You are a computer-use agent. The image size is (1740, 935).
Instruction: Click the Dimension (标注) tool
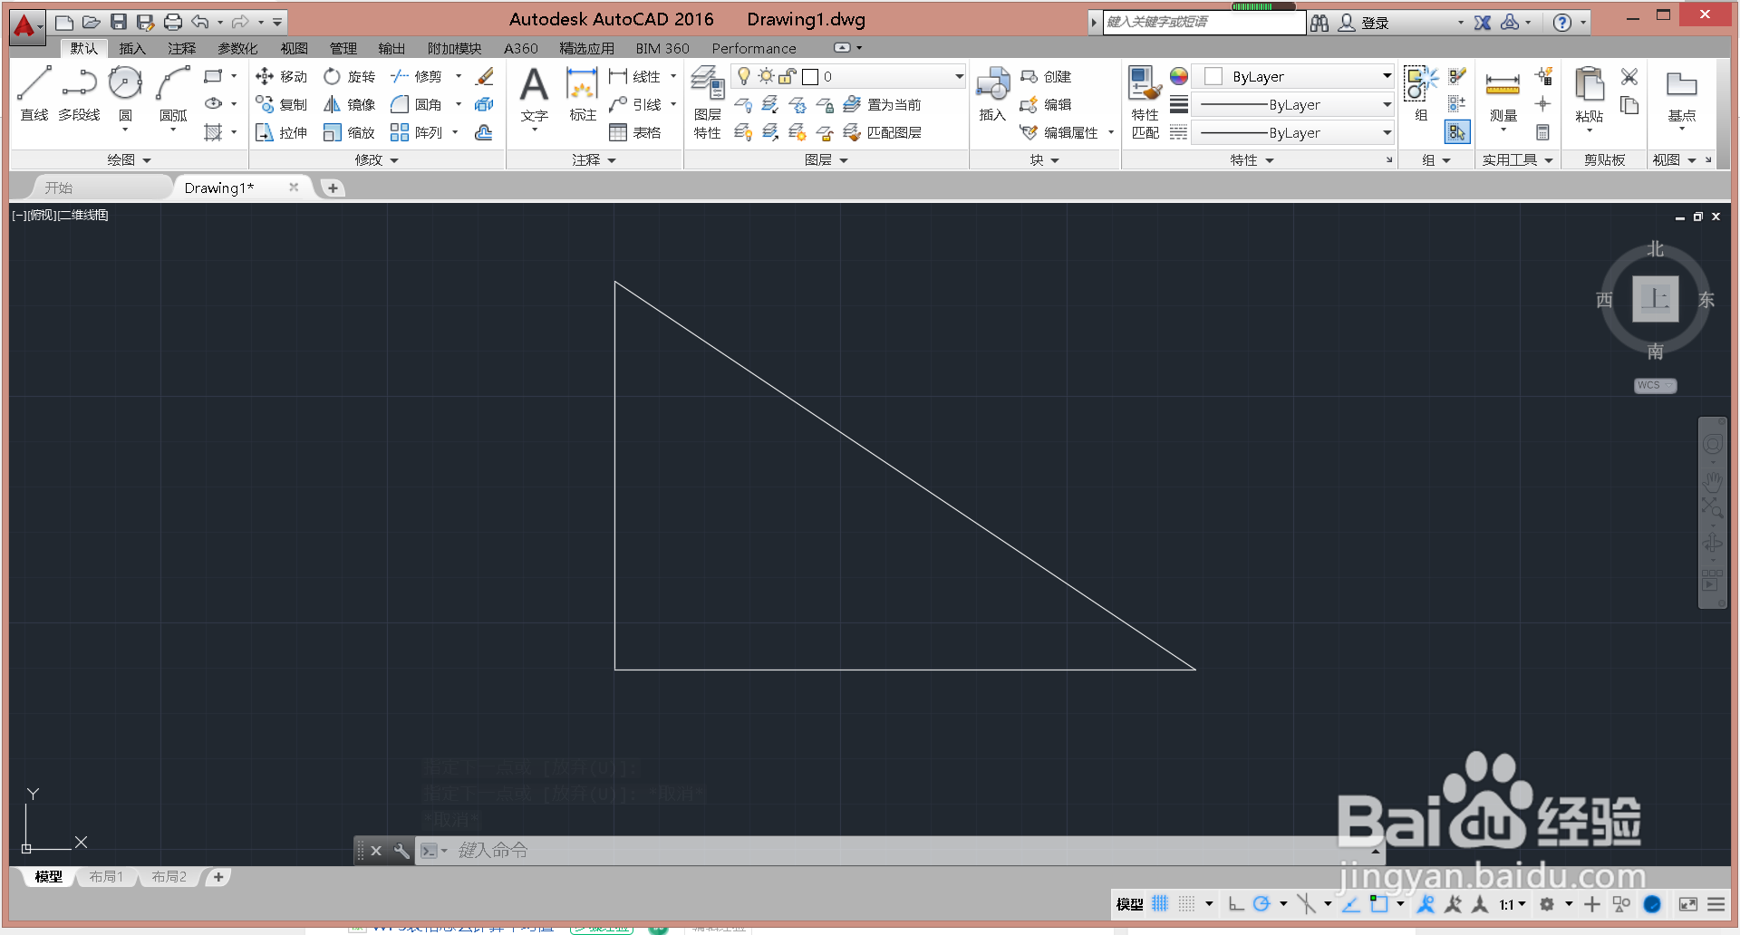click(x=583, y=93)
